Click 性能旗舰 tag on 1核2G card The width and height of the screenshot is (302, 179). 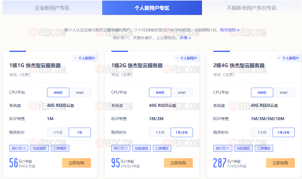coord(141,148)
